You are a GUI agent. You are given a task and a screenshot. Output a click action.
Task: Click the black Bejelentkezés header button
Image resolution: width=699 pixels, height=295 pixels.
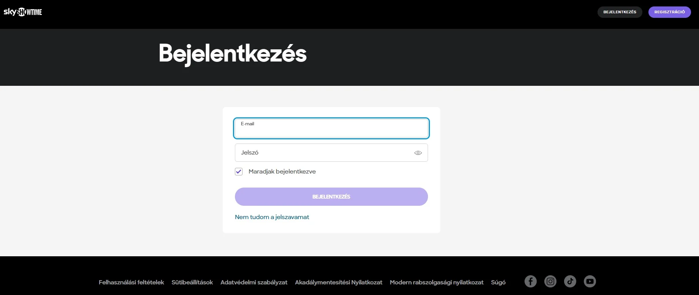tap(620, 12)
